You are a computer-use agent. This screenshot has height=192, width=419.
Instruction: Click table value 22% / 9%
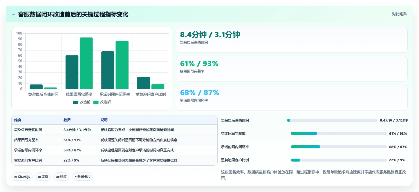[x=71, y=160]
